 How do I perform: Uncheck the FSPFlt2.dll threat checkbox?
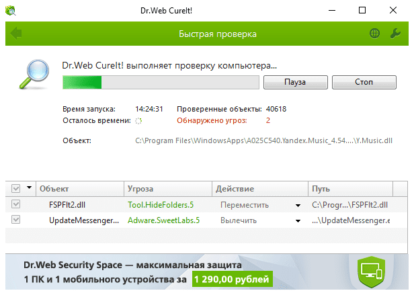[x=16, y=204]
